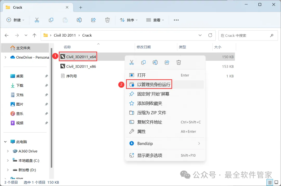Screen dimensions: 281x186
Task: Expand the 本地磁盘 (C:) node
Action: (x=8, y=161)
